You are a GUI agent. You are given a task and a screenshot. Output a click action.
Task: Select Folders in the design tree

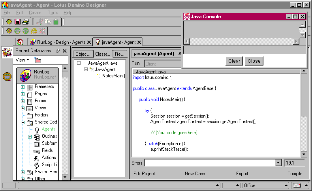(x=41, y=115)
